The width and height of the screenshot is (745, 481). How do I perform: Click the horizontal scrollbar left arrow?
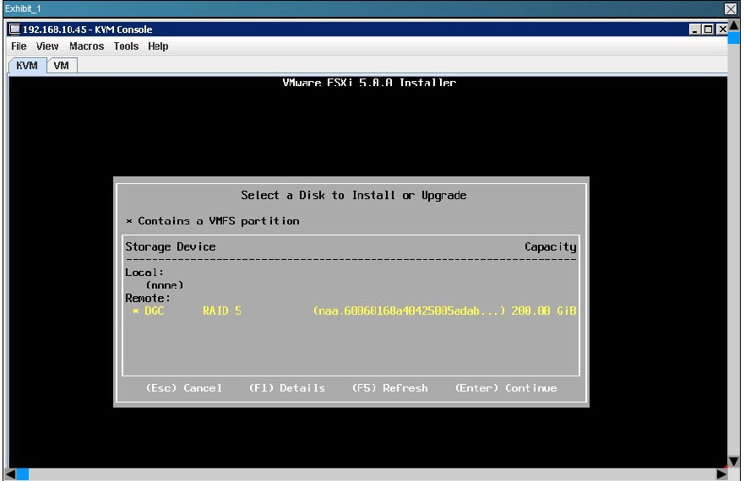click(10, 474)
